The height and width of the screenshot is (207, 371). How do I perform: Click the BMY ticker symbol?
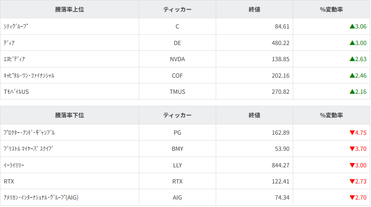(x=177, y=149)
